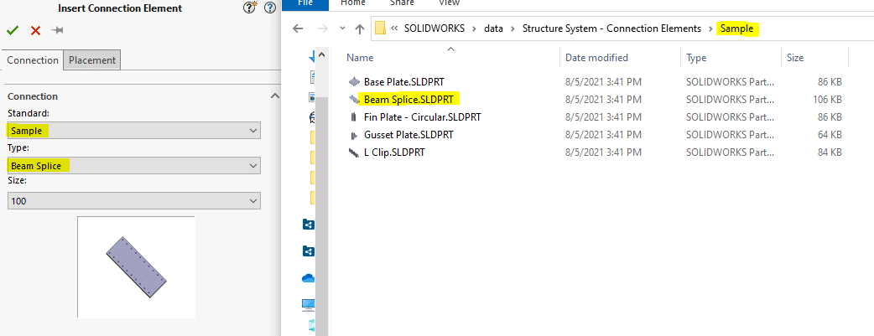Click the 64 KB size of Gusset Plate
Image resolution: width=874 pixels, height=336 pixels.
830,136
